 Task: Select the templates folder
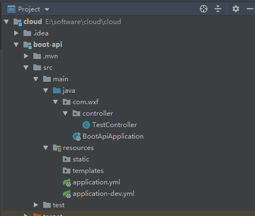88,171
